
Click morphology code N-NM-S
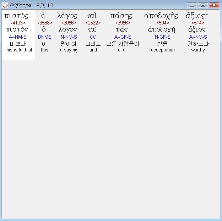tap(69, 37)
